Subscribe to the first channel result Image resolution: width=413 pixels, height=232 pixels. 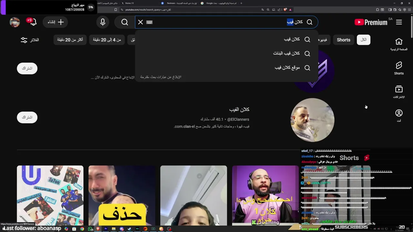click(x=27, y=68)
